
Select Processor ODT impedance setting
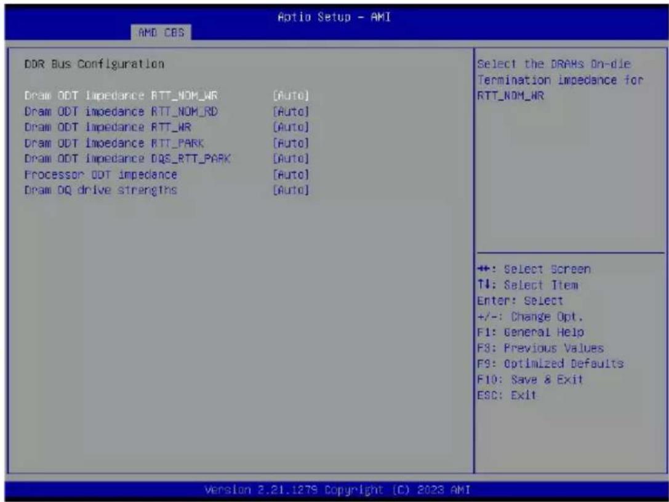[x=101, y=175]
